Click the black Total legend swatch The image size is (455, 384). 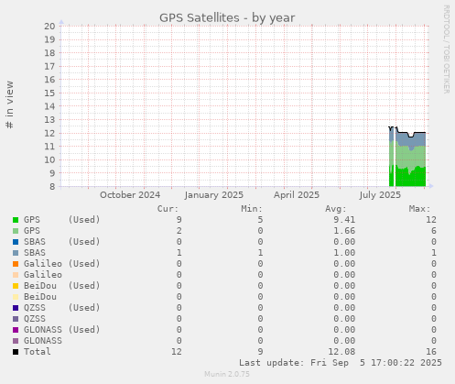pyautogui.click(x=16, y=352)
